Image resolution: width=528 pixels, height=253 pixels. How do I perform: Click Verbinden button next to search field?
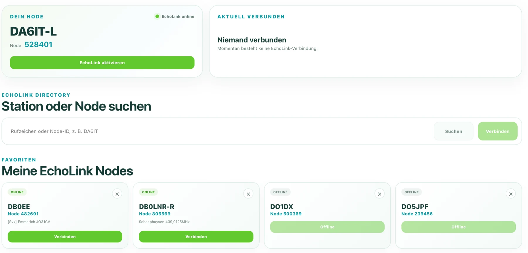pyautogui.click(x=497, y=131)
